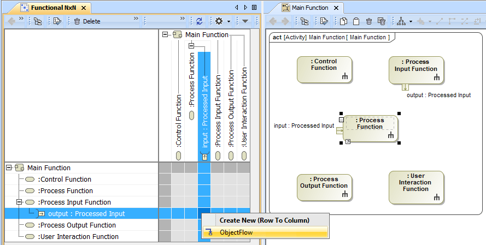Image resolution: width=486 pixels, height=245 pixels.
Task: Click the trash Delete icon in the diagram toolbar
Action: click(x=369, y=21)
